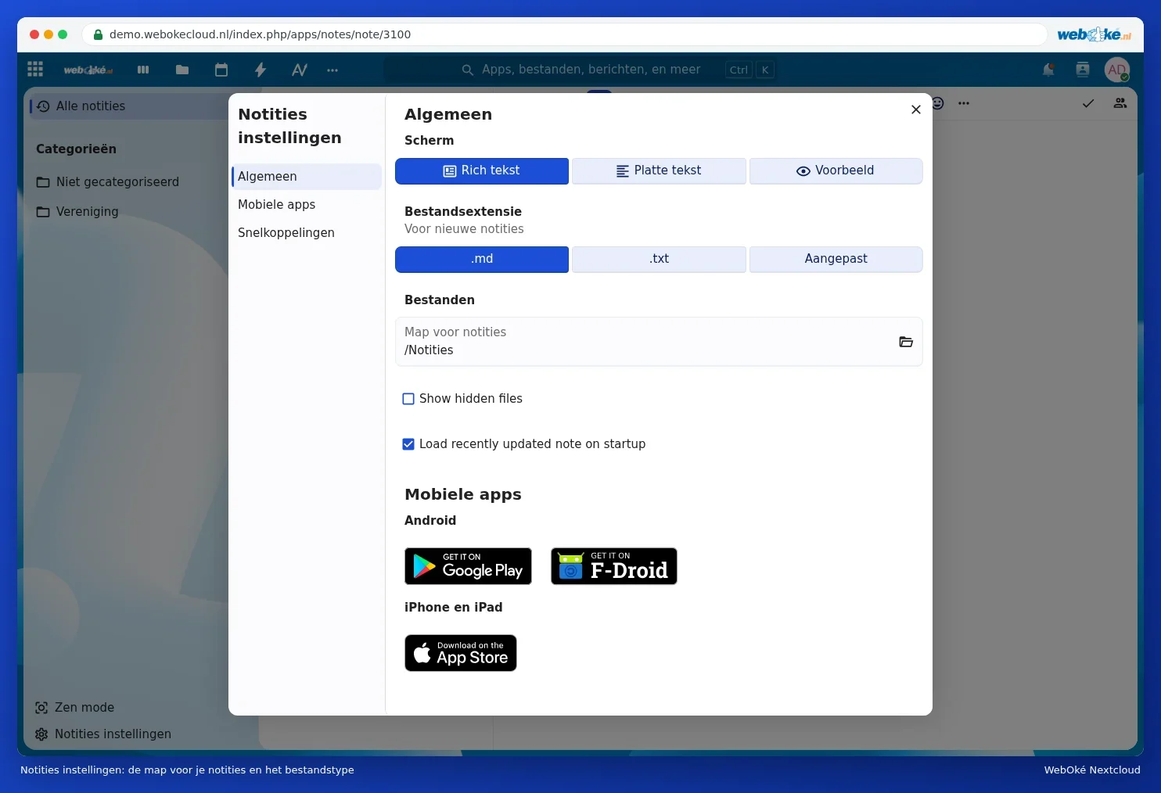This screenshot has height=793, width=1161.
Task: Open the contacts menu icon
Action: [x=1083, y=70]
